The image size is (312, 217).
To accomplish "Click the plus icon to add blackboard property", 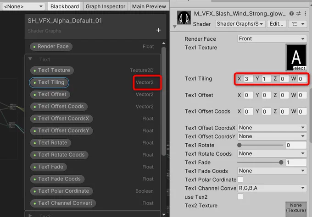I will pos(158,30).
